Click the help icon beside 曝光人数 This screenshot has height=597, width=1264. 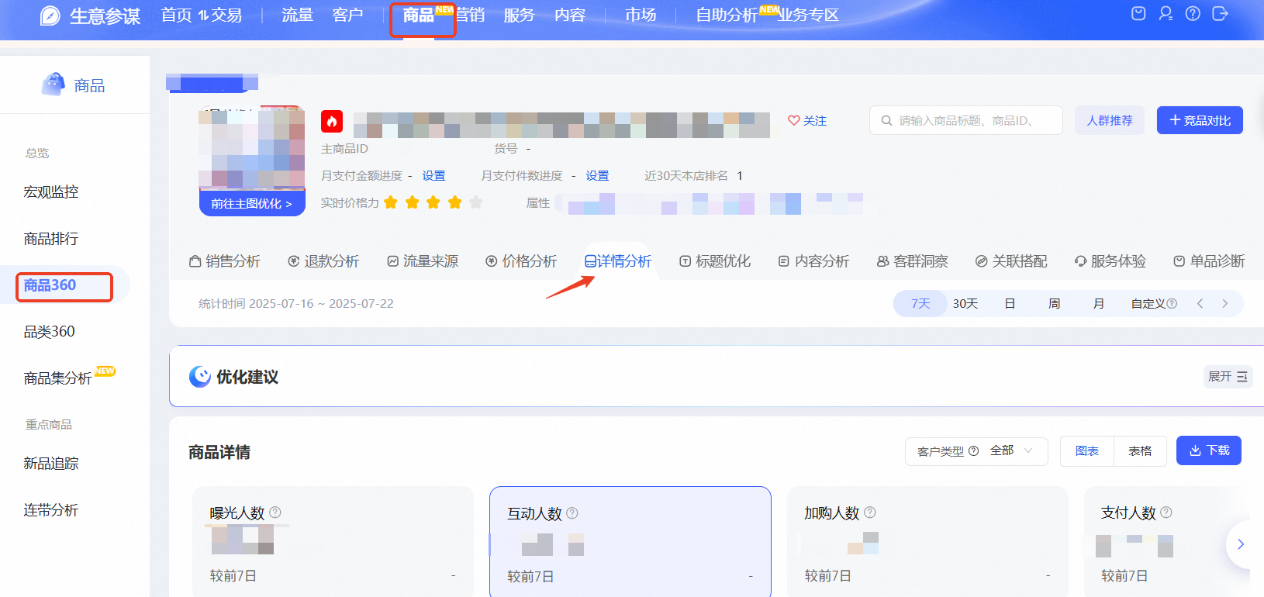point(275,512)
